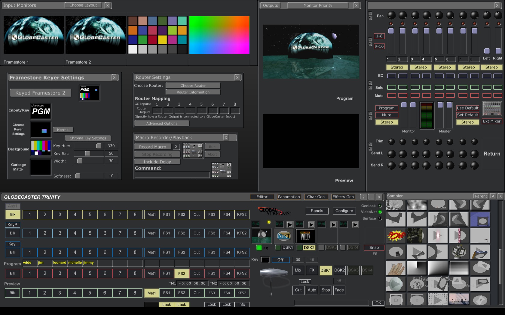Open the Char Gen tab
This screenshot has height=315, width=505.
coord(316,197)
